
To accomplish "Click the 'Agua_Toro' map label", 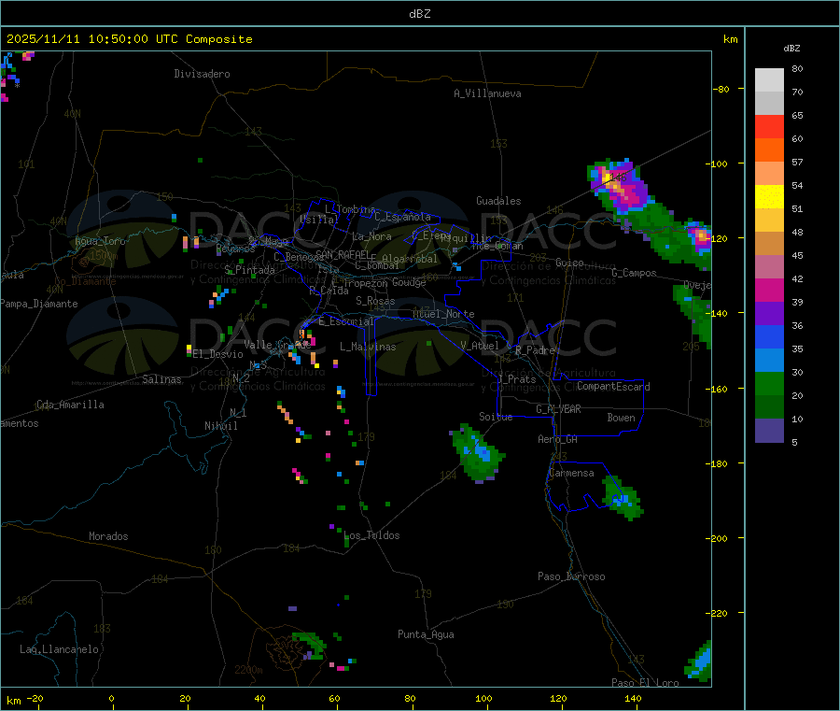I will point(100,241).
